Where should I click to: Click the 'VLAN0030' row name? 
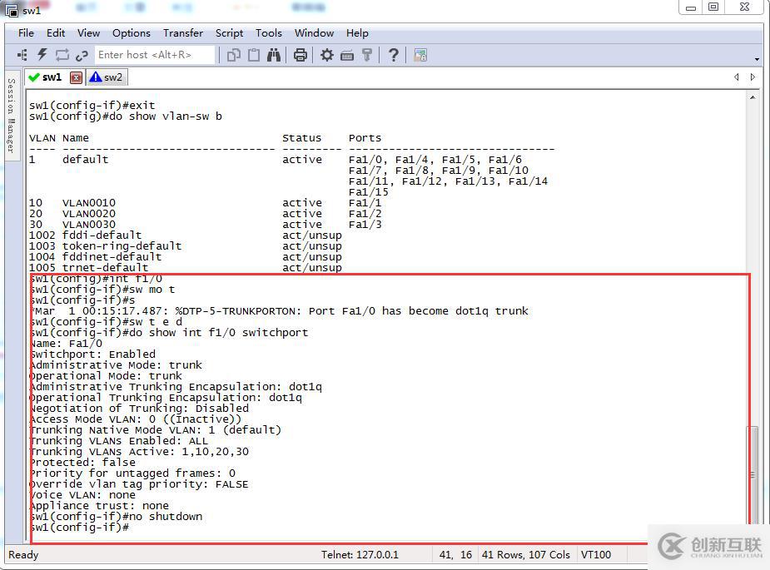pos(89,225)
